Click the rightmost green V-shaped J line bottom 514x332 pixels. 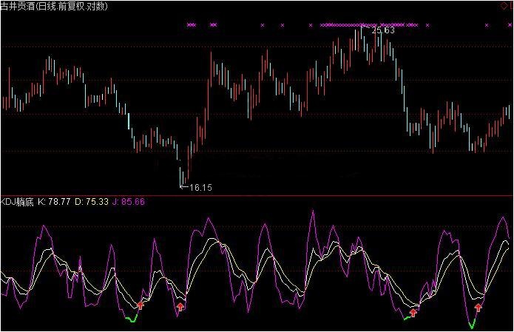[x=471, y=323]
